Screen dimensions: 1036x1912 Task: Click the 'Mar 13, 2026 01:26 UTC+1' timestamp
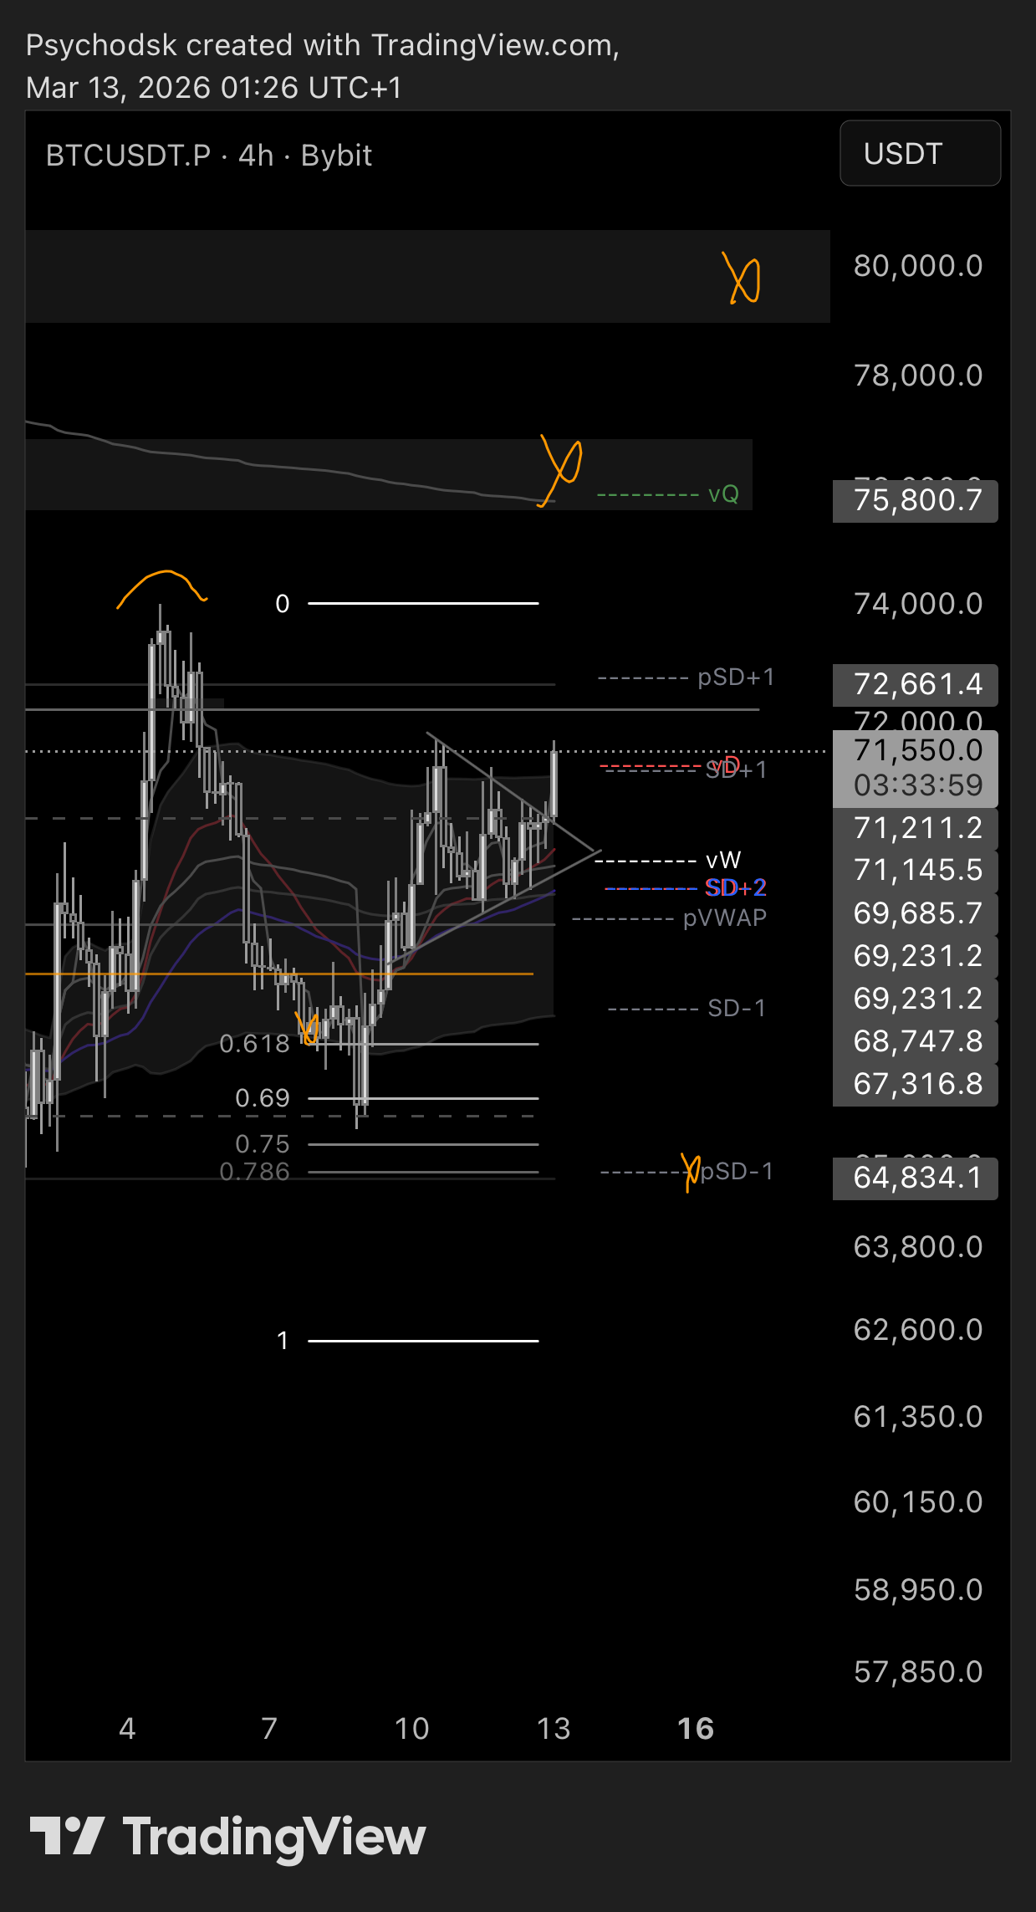[x=214, y=88]
